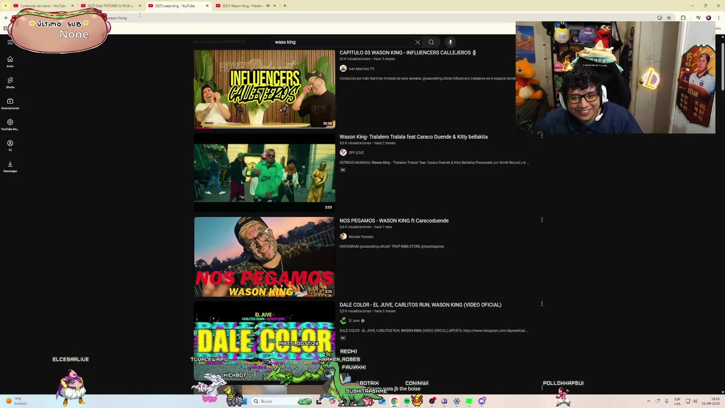Mute the audio-playing Wason King tab
The height and width of the screenshot is (408, 725).
click(x=267, y=6)
